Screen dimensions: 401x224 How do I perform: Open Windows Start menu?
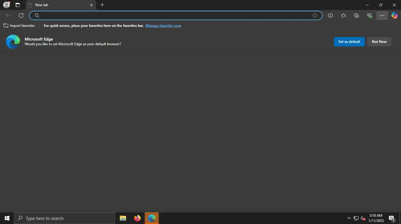7,218
